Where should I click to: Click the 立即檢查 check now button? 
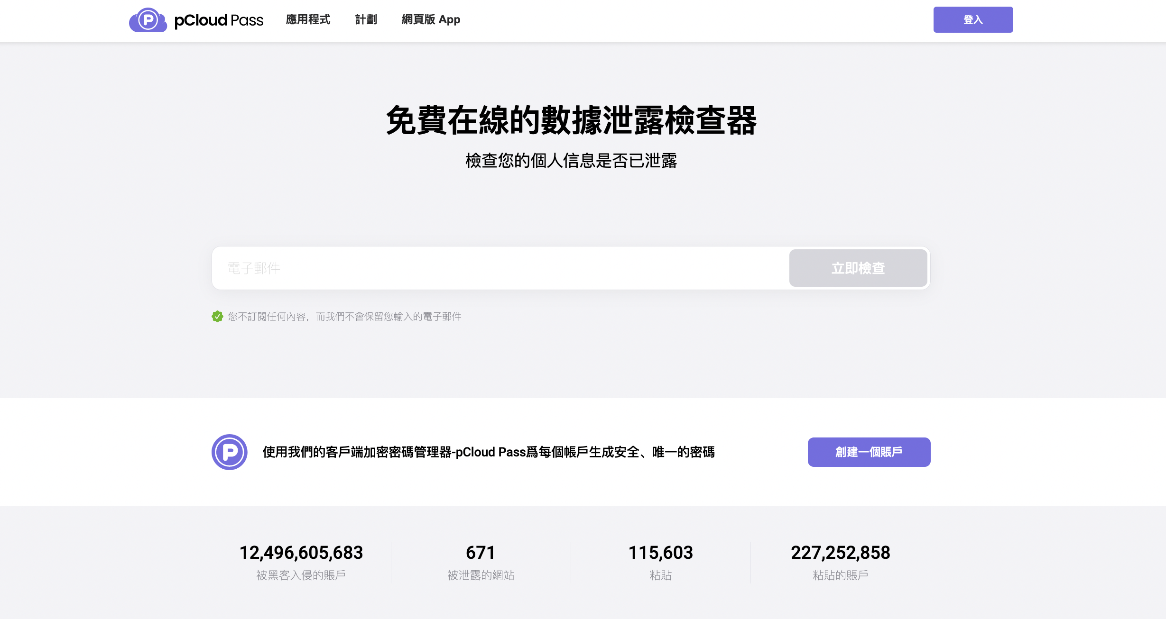click(858, 268)
